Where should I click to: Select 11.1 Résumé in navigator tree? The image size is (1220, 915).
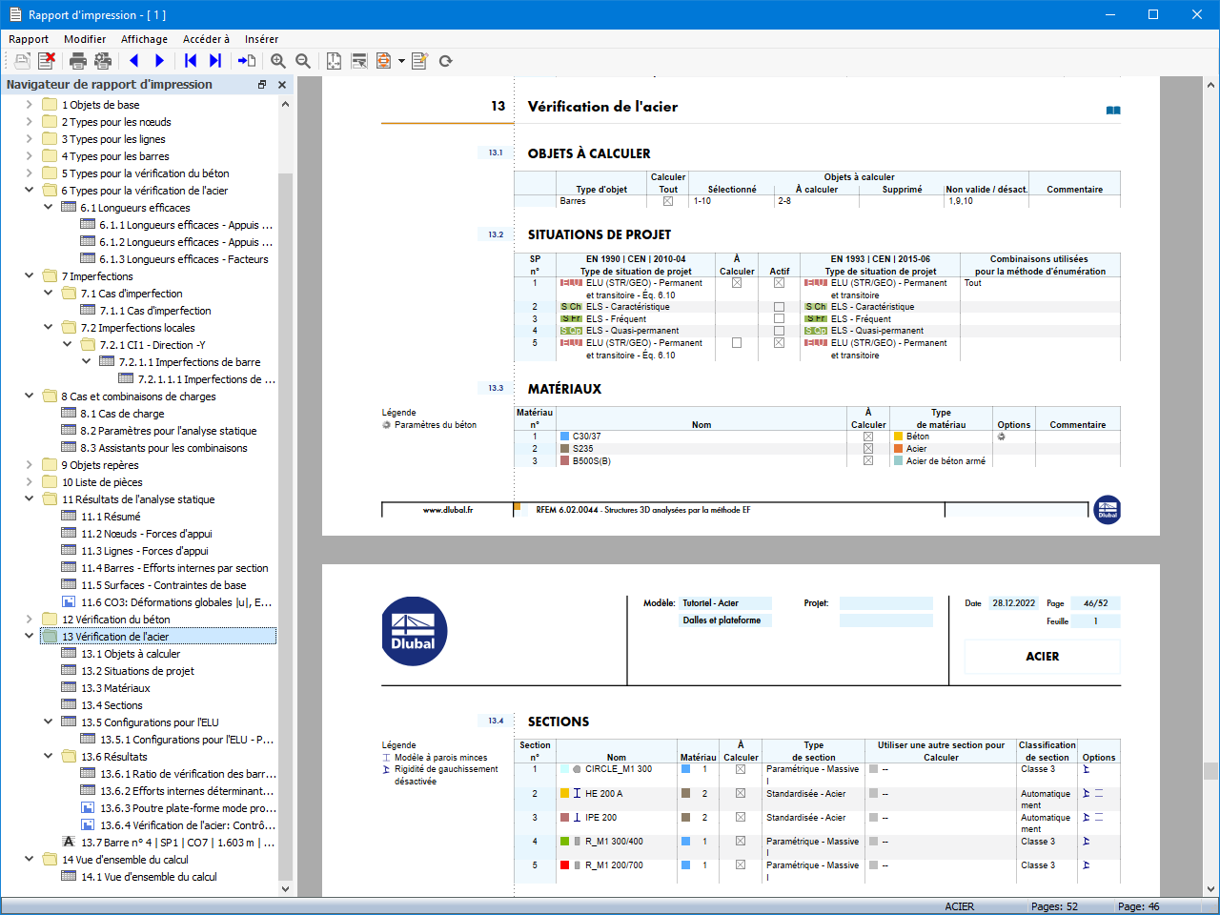pyautogui.click(x=111, y=517)
